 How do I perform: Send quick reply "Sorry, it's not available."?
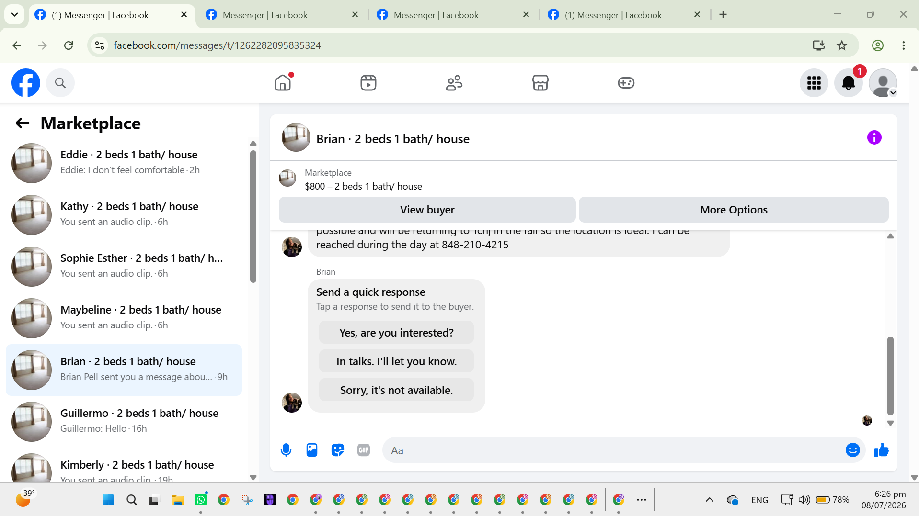point(396,390)
